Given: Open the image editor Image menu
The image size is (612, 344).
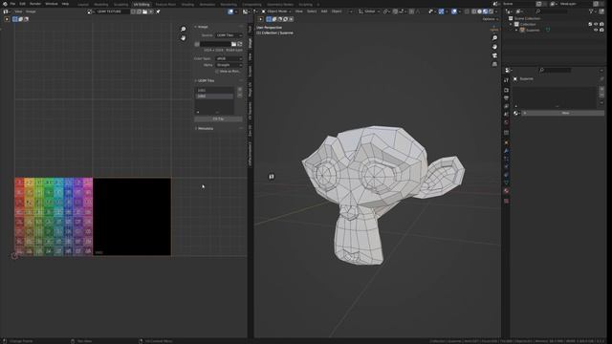Looking at the screenshot, I should coord(31,11).
